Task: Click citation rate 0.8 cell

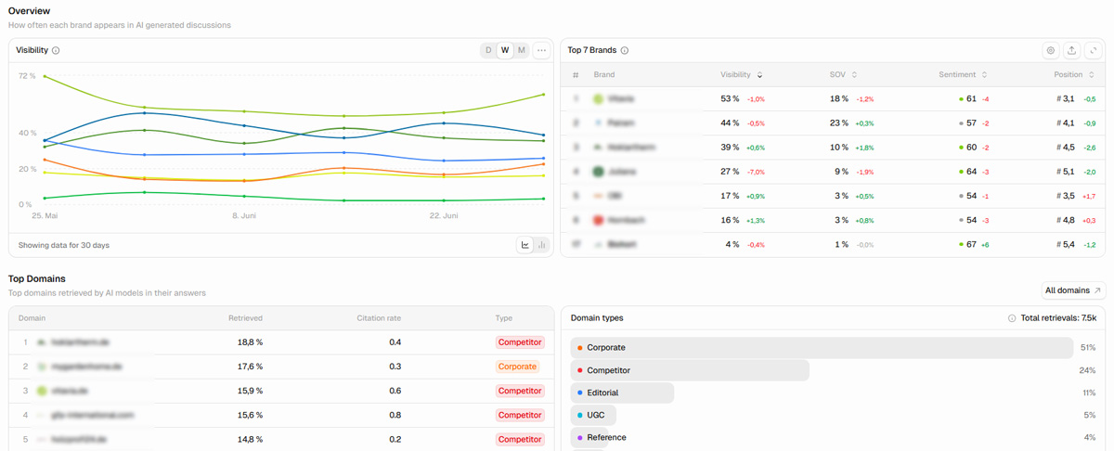Action: click(x=395, y=415)
